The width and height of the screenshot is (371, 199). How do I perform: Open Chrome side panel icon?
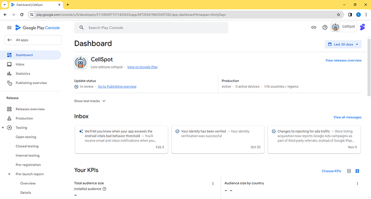point(350,15)
